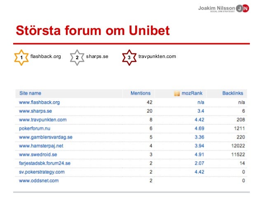Click backlinks value 12022 for hamsterpaj
This screenshot has height=197, width=263.
(x=238, y=146)
